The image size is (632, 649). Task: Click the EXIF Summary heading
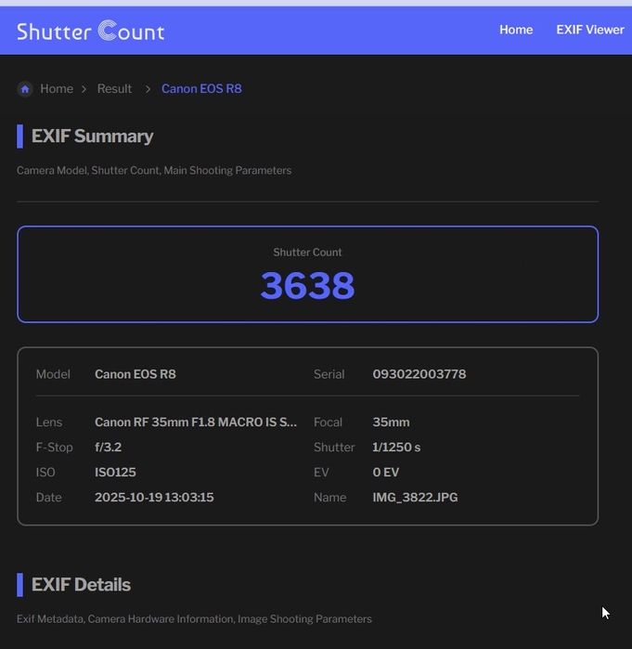(92, 136)
